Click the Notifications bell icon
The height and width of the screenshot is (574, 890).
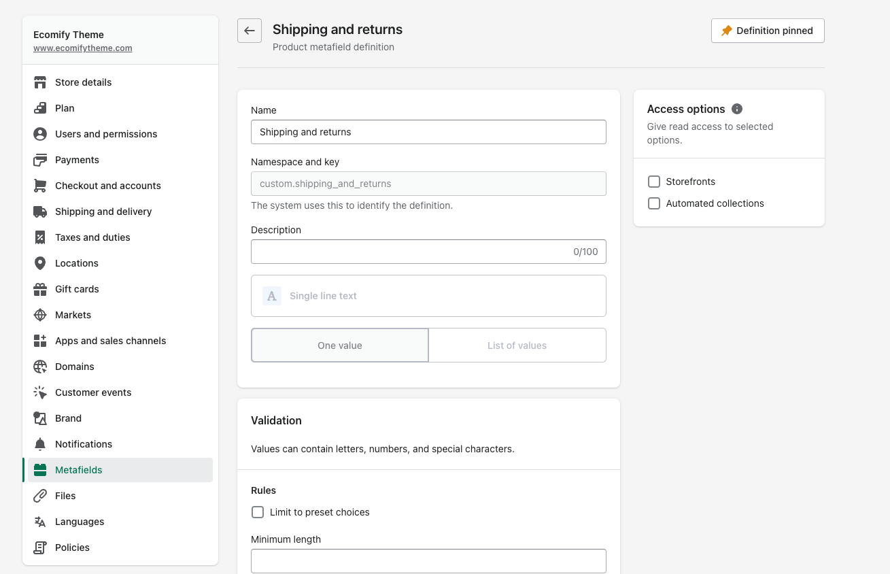coord(40,444)
